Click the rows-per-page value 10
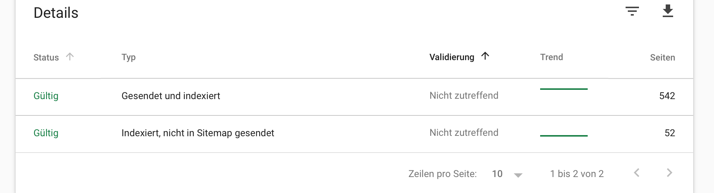The height and width of the screenshot is (193, 714). (x=497, y=174)
